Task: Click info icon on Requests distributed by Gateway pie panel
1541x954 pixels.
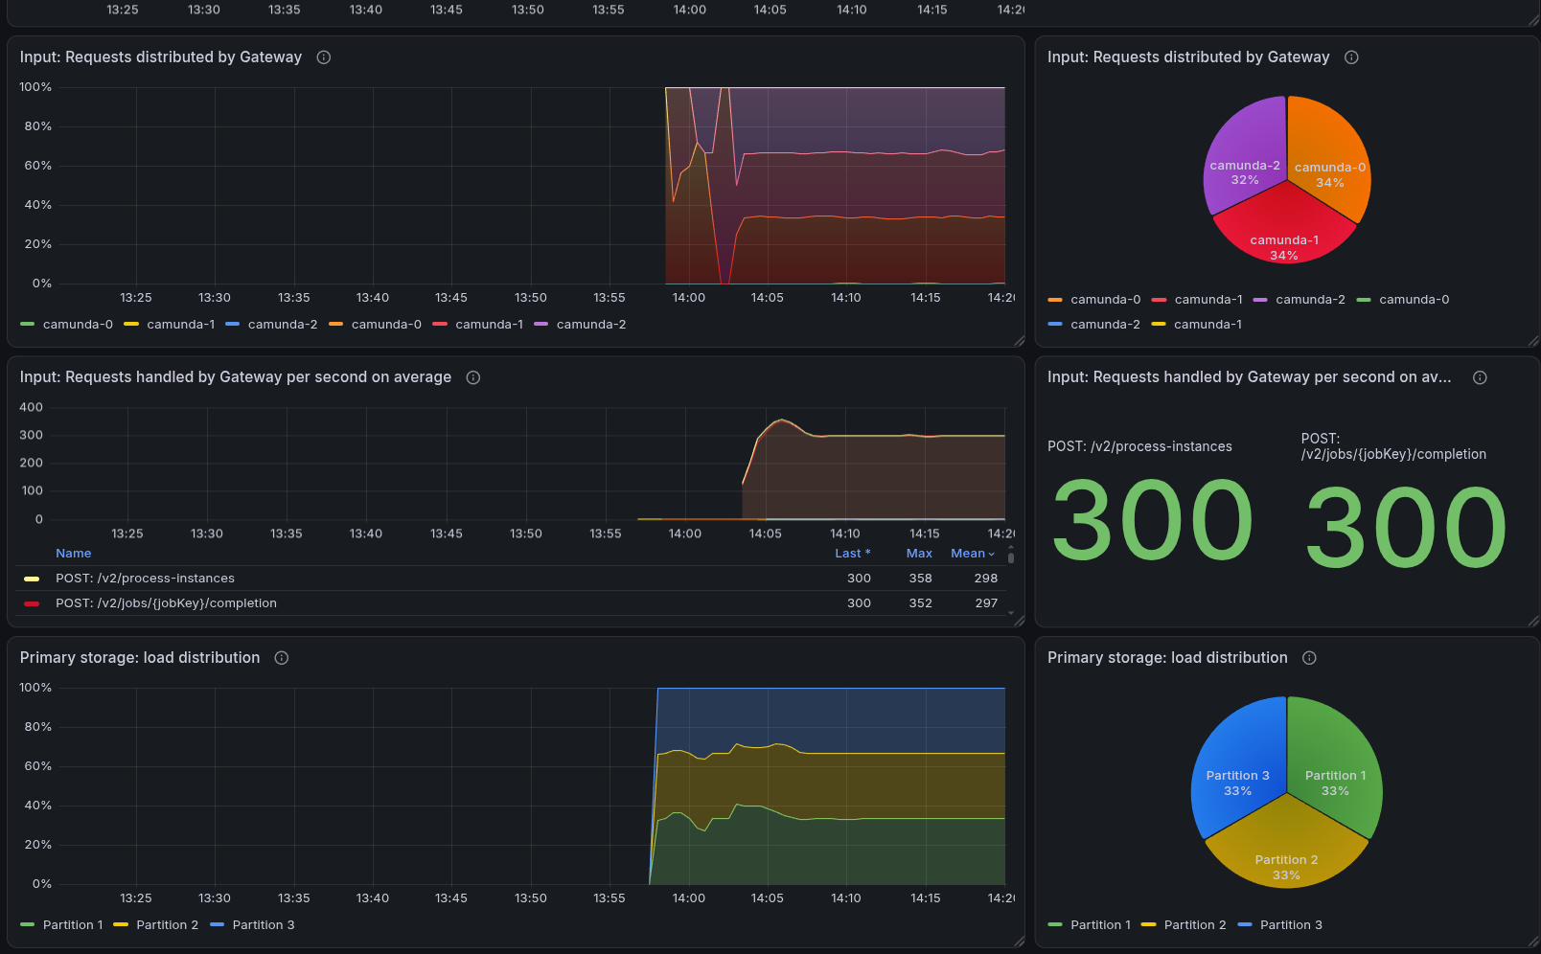Action: (1351, 57)
